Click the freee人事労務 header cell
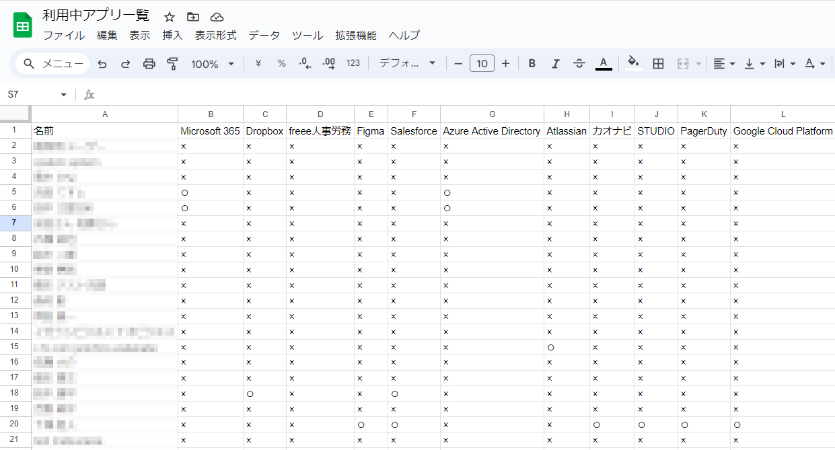Image resolution: width=835 pixels, height=450 pixels. coord(320,131)
